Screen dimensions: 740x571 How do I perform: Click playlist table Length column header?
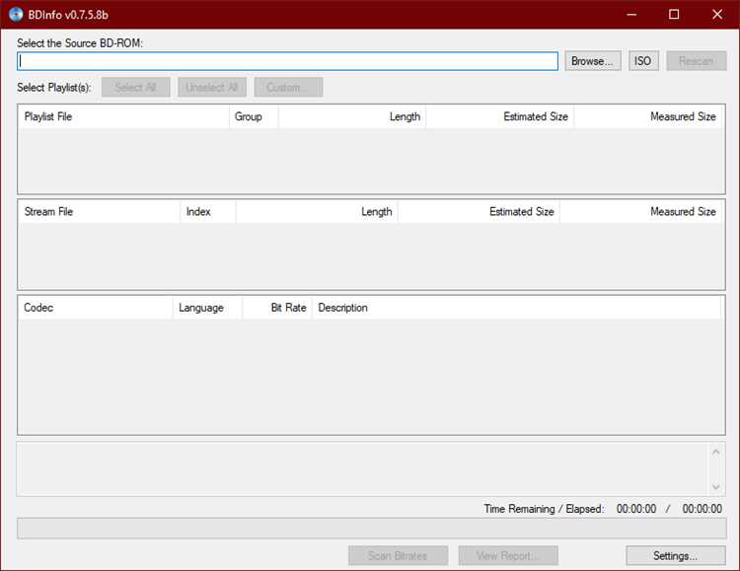[x=352, y=116]
